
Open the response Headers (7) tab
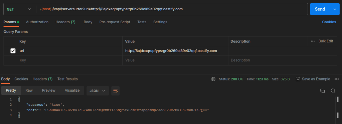pos(42,79)
